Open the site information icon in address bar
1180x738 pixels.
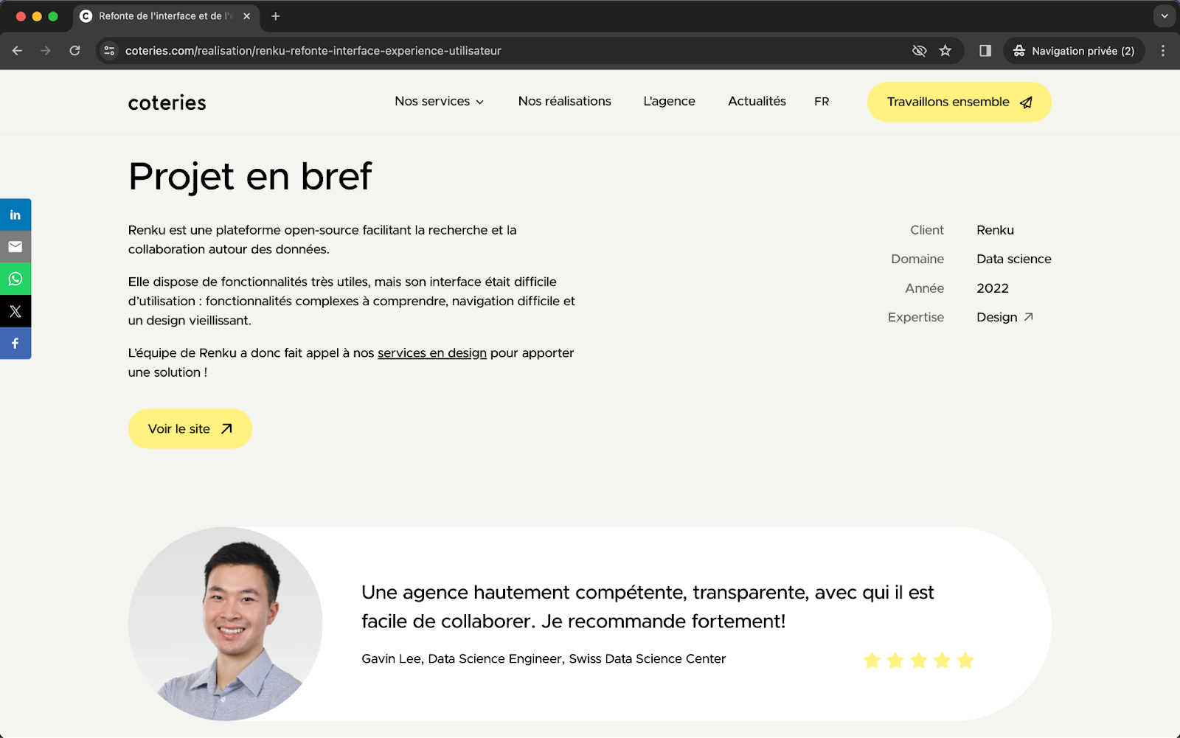tap(109, 51)
